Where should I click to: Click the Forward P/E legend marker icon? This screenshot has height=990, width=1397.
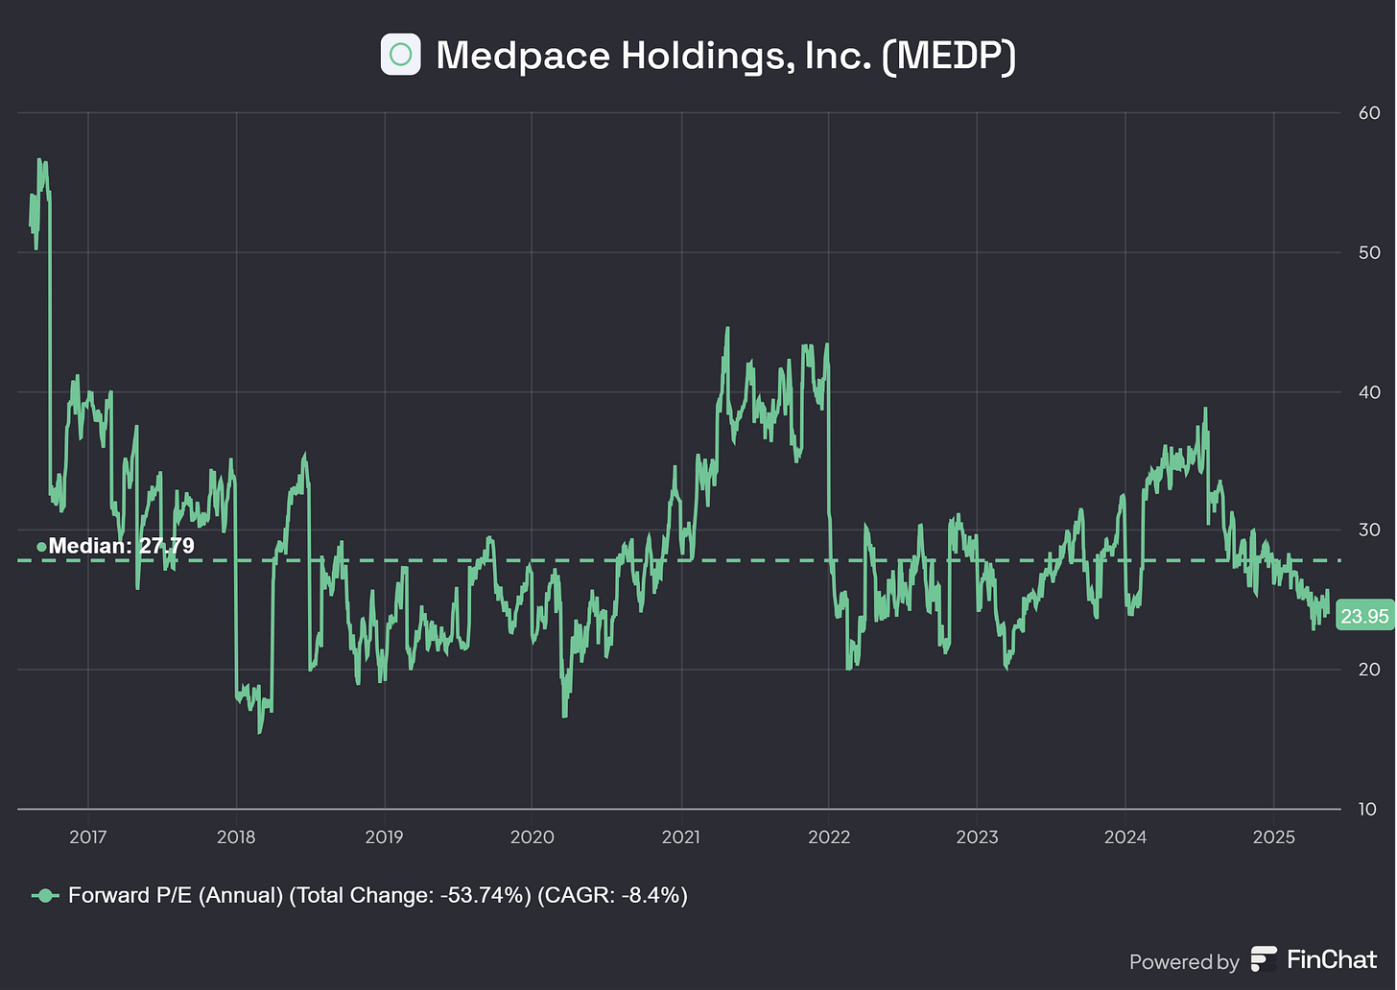[45, 895]
